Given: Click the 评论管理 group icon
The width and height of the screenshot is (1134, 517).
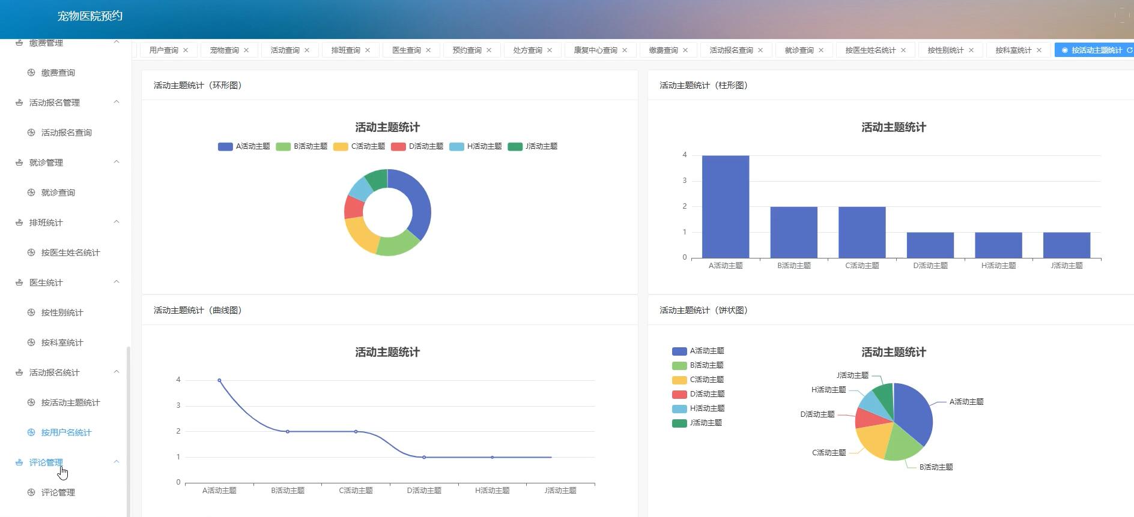Looking at the screenshot, I should click(x=19, y=462).
